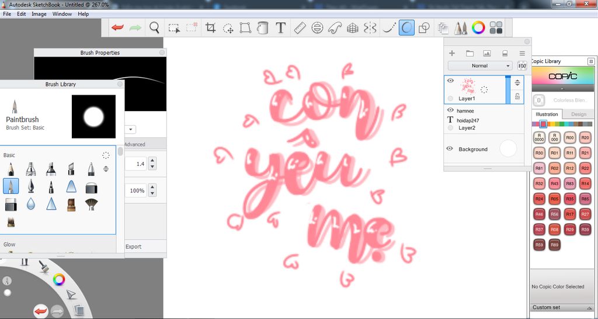Image resolution: width=598 pixels, height=319 pixels.
Task: Hide the hamnee layer
Action: pyautogui.click(x=450, y=110)
